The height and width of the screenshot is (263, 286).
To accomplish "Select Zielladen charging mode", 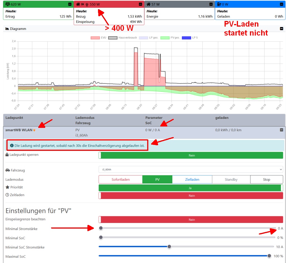I will pos(192,179).
